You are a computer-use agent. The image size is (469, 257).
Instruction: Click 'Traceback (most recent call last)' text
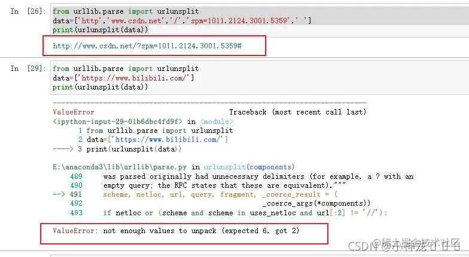pyautogui.click(x=298, y=112)
